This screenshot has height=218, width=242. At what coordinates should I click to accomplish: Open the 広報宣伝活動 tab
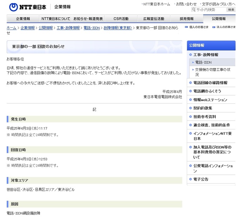(x=154, y=19)
